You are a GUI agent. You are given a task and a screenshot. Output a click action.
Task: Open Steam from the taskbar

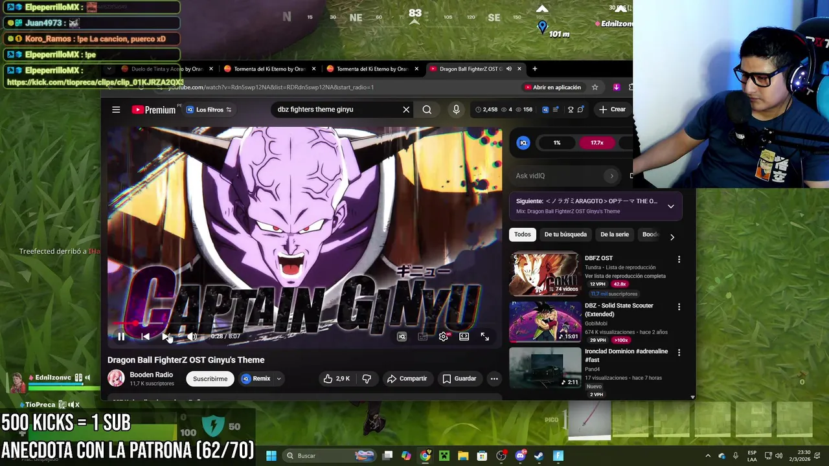539,456
